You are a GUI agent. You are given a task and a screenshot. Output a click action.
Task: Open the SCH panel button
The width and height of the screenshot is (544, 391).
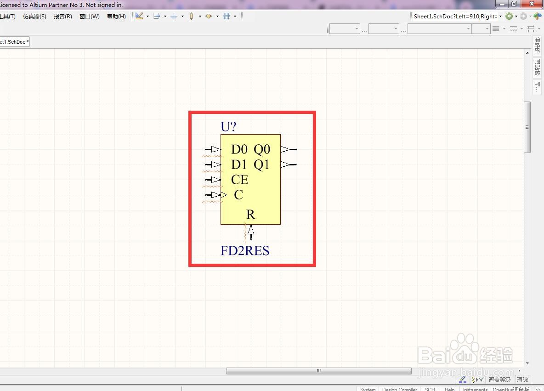(430, 389)
